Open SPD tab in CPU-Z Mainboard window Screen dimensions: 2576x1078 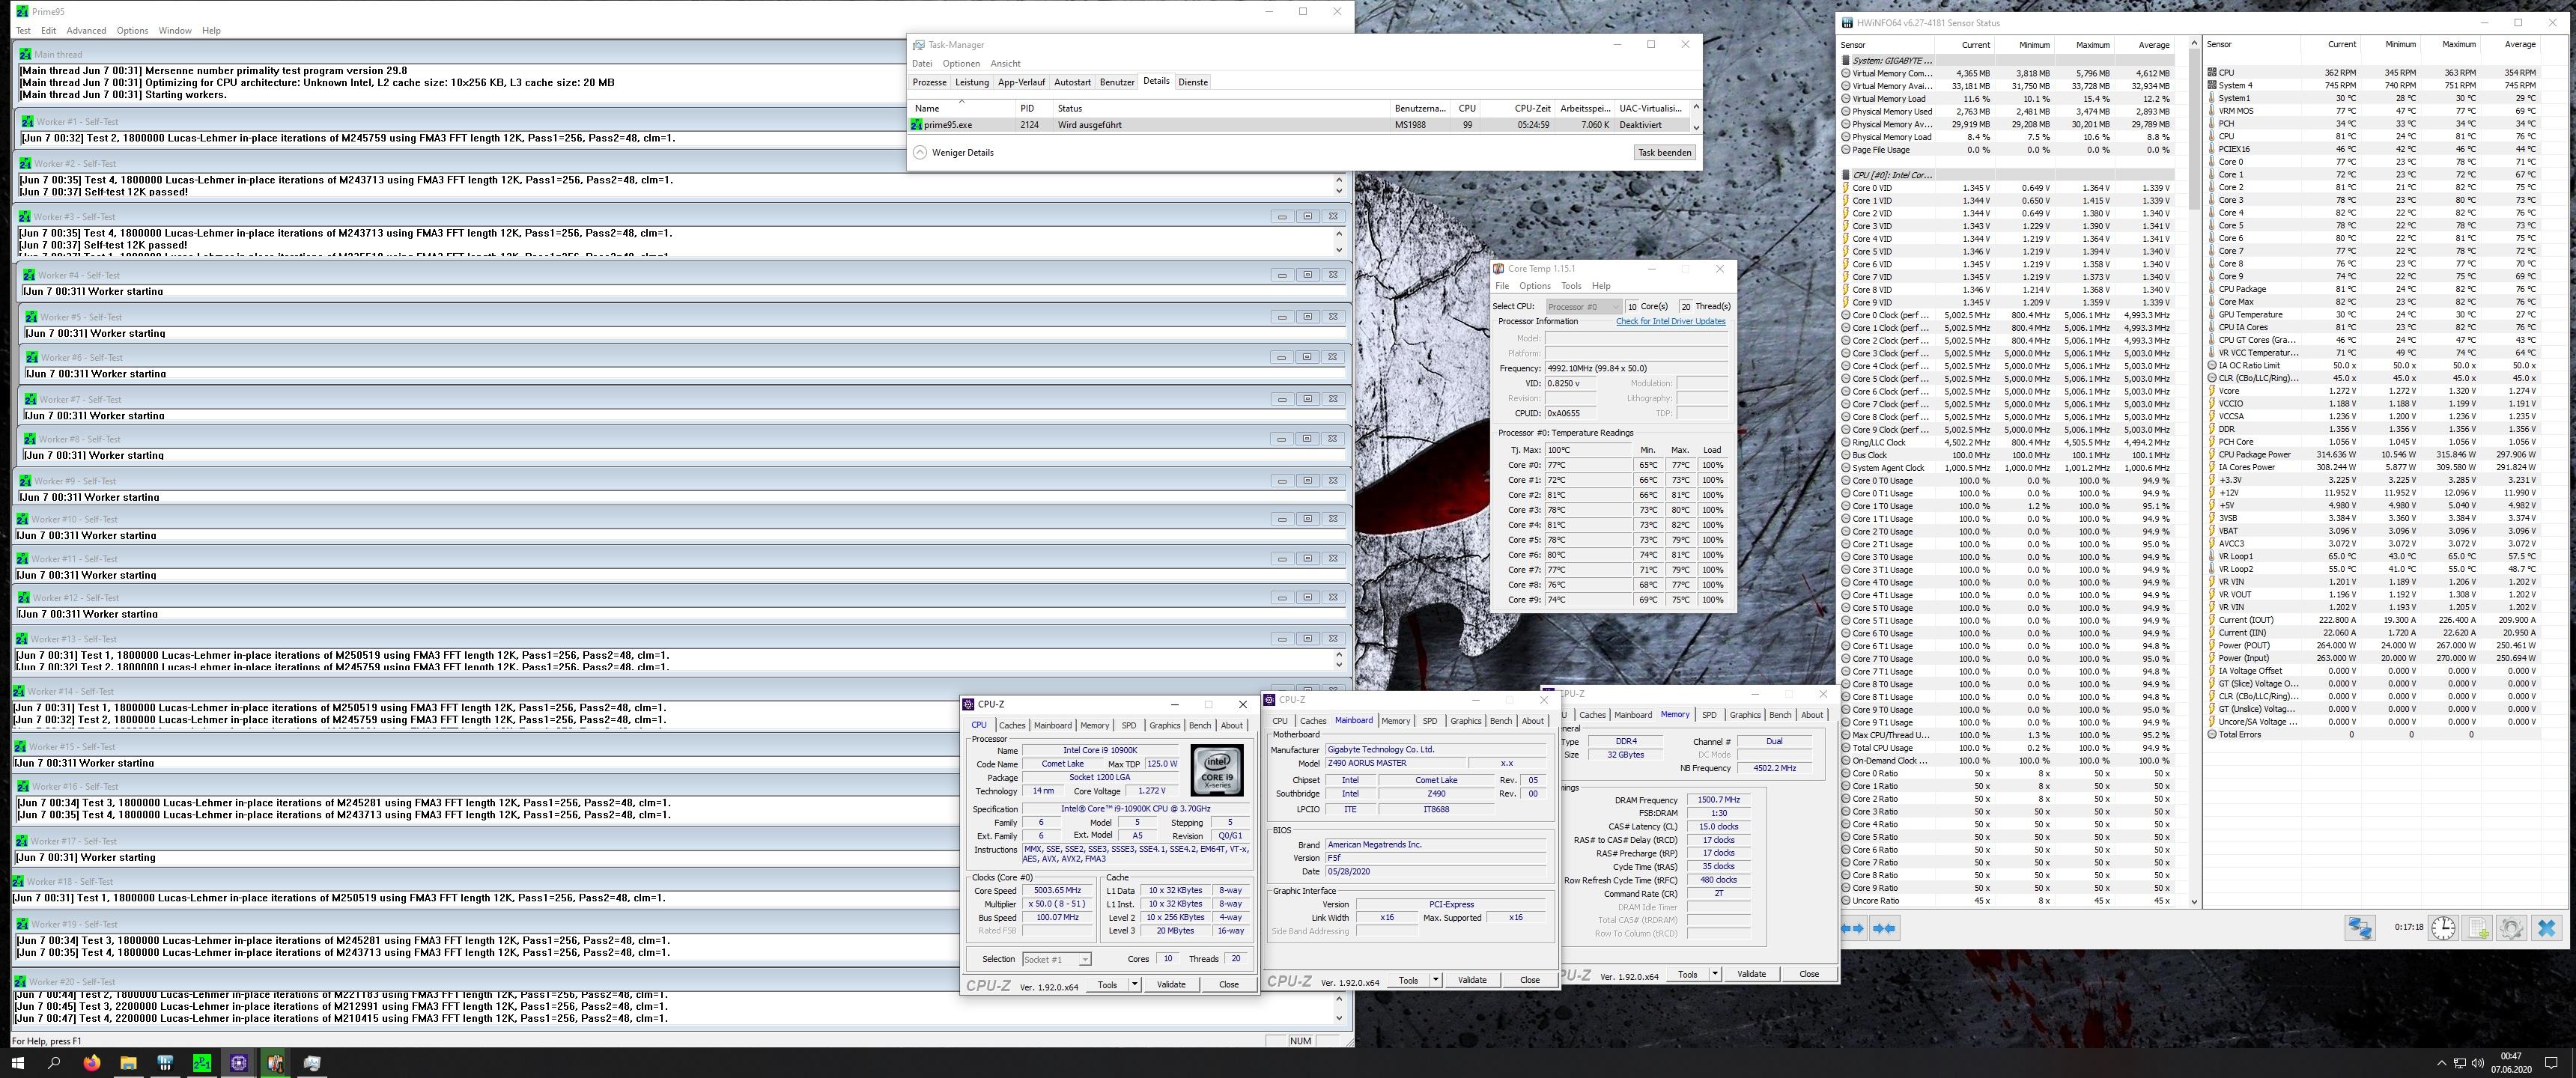[x=1430, y=721]
